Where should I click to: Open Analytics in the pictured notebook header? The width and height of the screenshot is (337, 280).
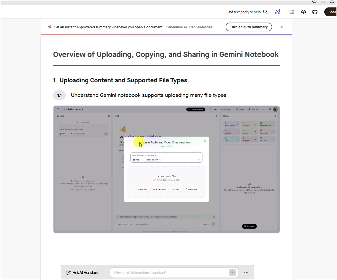226,109
